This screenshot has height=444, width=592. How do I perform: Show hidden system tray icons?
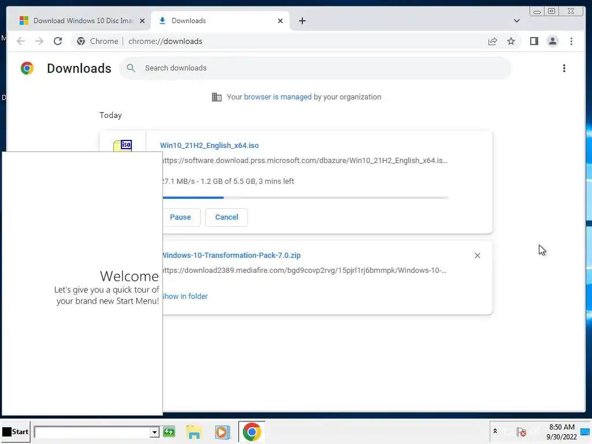(495, 431)
